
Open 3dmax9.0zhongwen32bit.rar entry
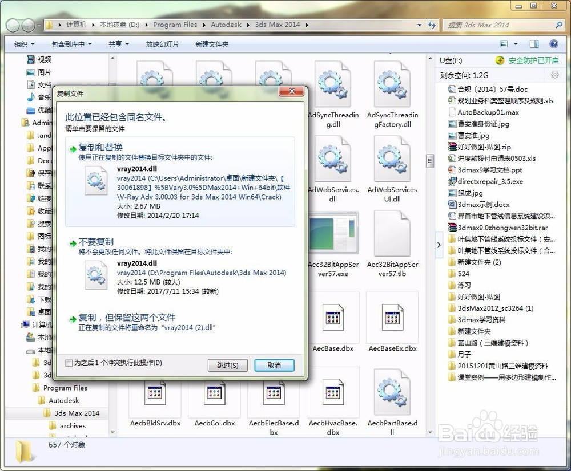[x=502, y=228]
